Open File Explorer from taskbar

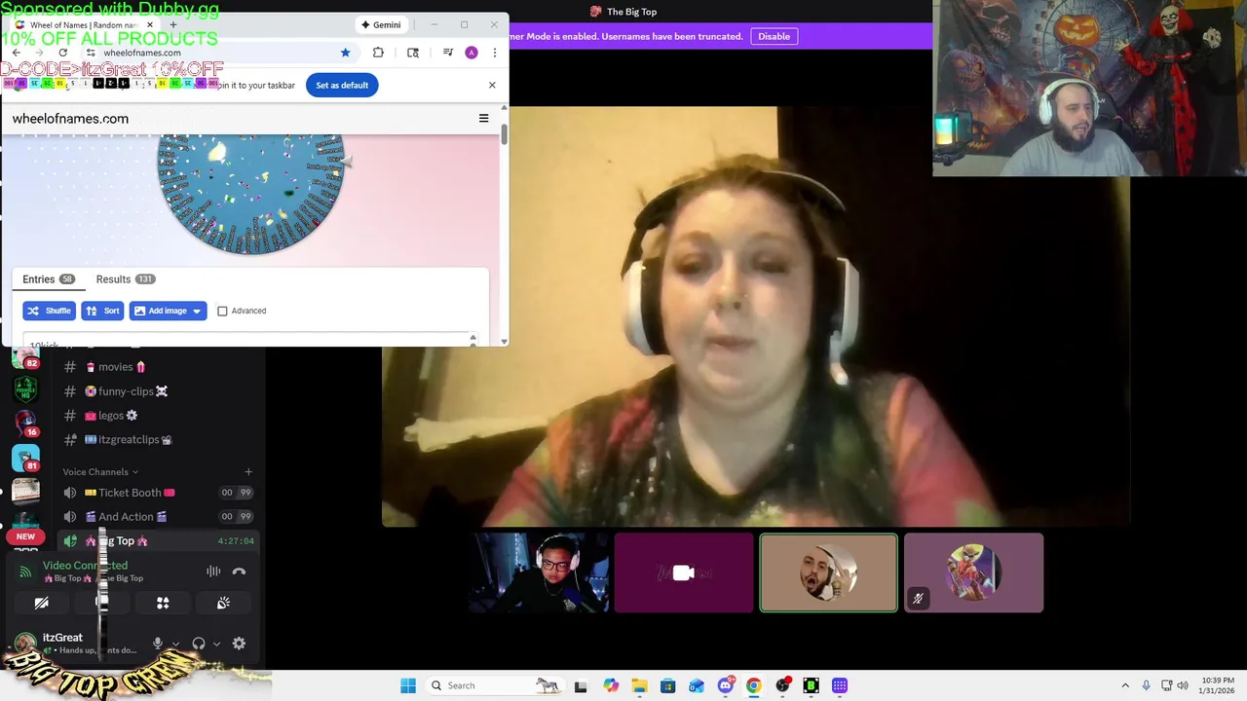[639, 685]
